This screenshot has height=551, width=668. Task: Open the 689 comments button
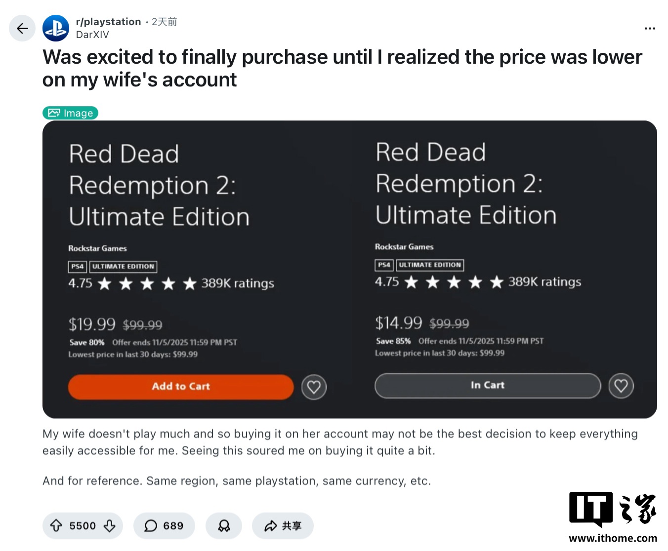164,526
